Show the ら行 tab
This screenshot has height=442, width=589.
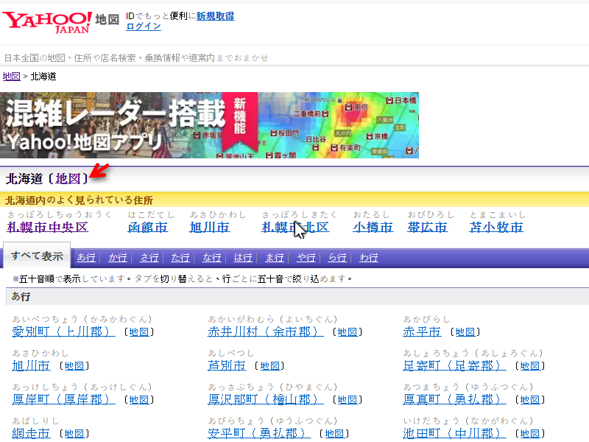click(337, 257)
